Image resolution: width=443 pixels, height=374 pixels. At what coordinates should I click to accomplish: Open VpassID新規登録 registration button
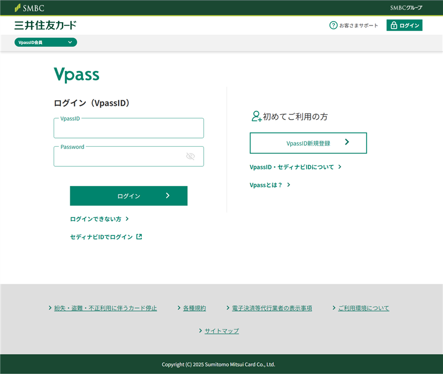[x=308, y=143]
